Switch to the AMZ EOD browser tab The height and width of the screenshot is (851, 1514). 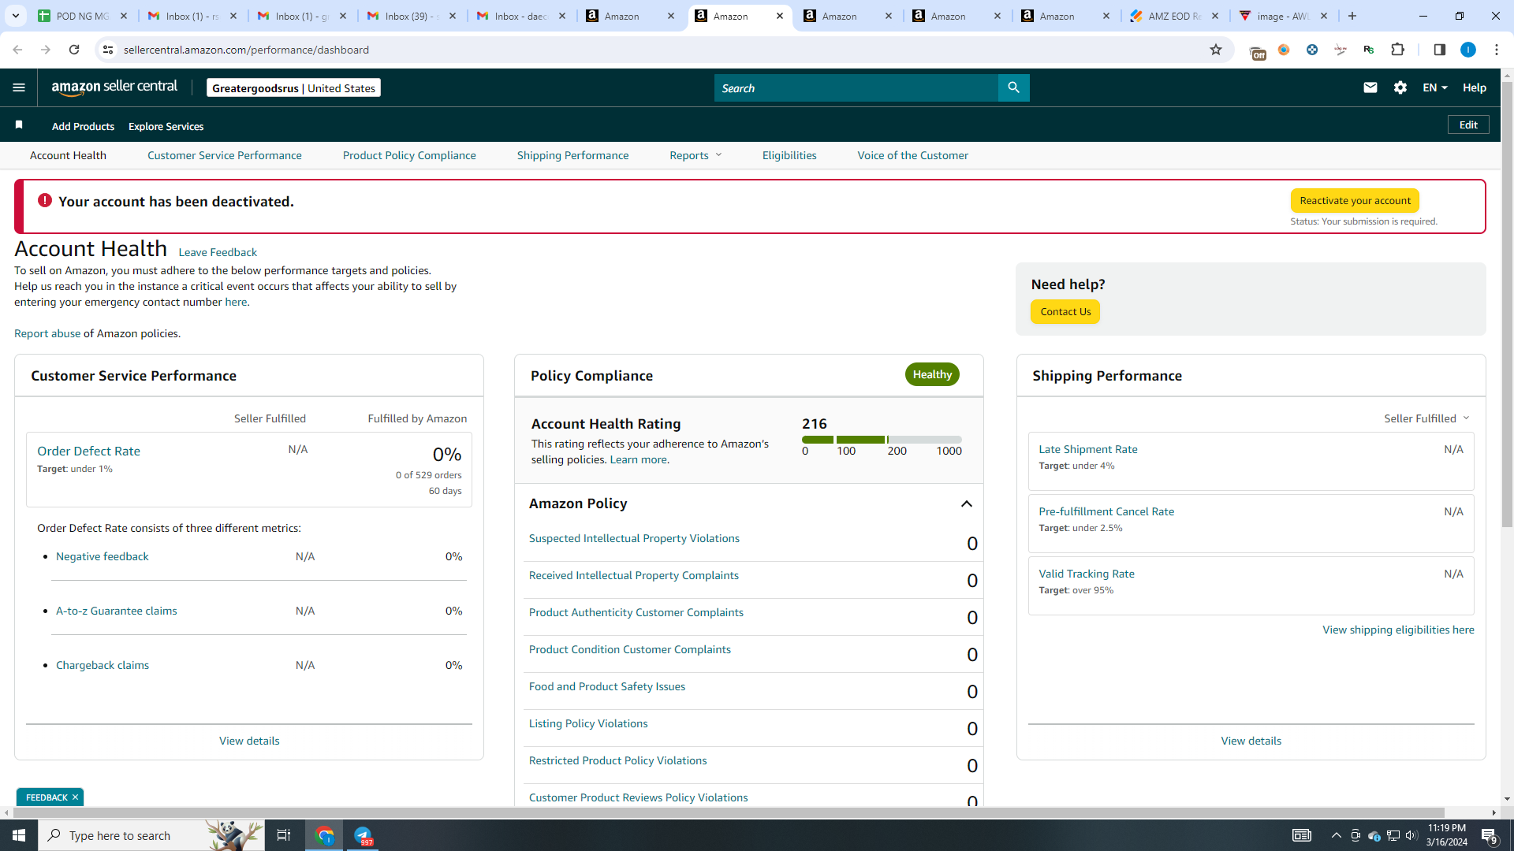click(1175, 16)
